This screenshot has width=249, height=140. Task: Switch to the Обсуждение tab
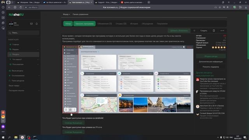point(147,24)
